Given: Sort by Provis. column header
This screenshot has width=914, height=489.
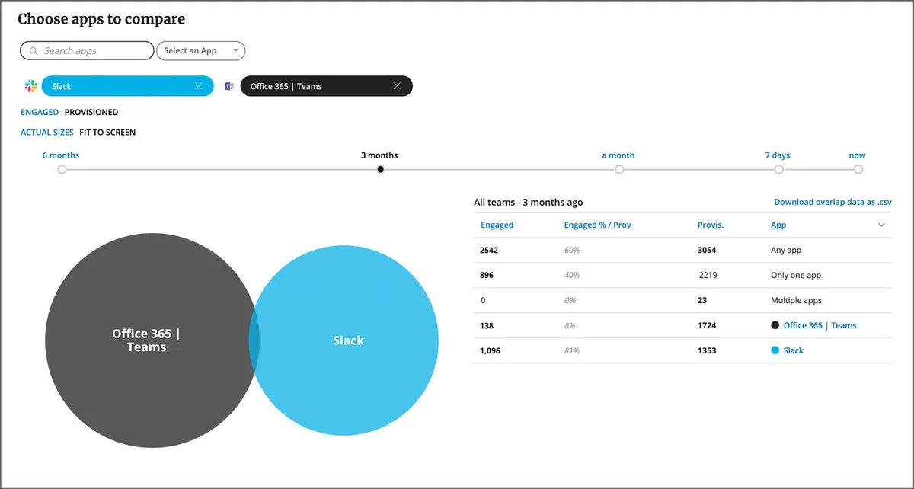Looking at the screenshot, I should pos(711,225).
